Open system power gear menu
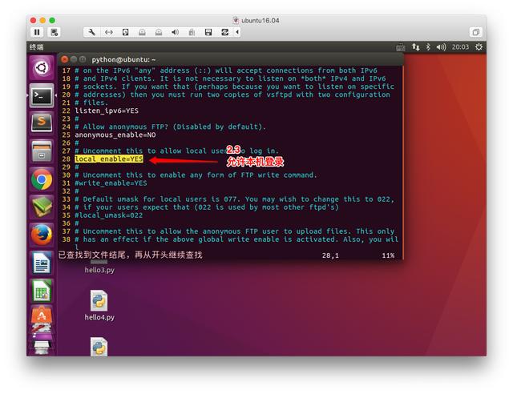 point(479,47)
